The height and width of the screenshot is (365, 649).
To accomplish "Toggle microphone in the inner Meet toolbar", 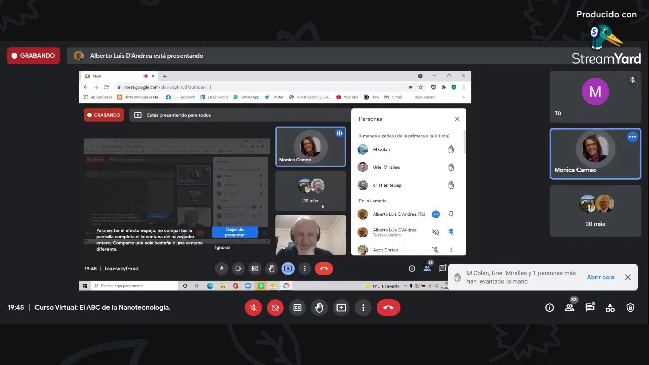I will coord(221,269).
